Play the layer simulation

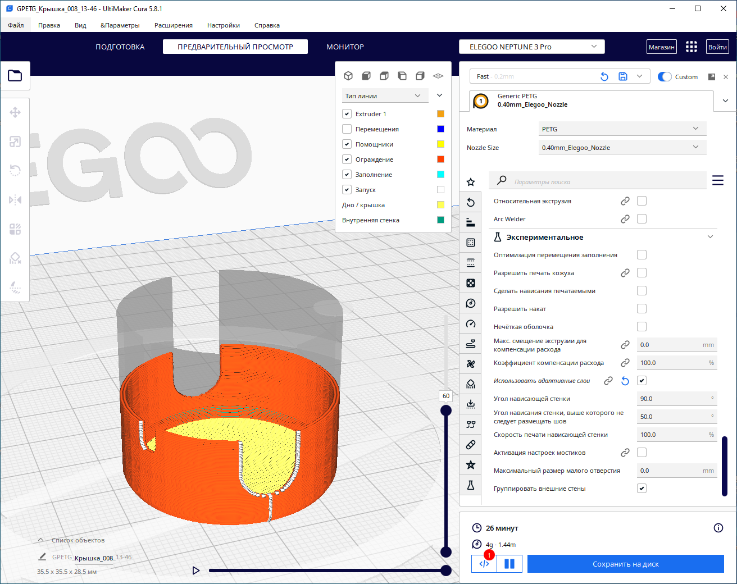196,571
